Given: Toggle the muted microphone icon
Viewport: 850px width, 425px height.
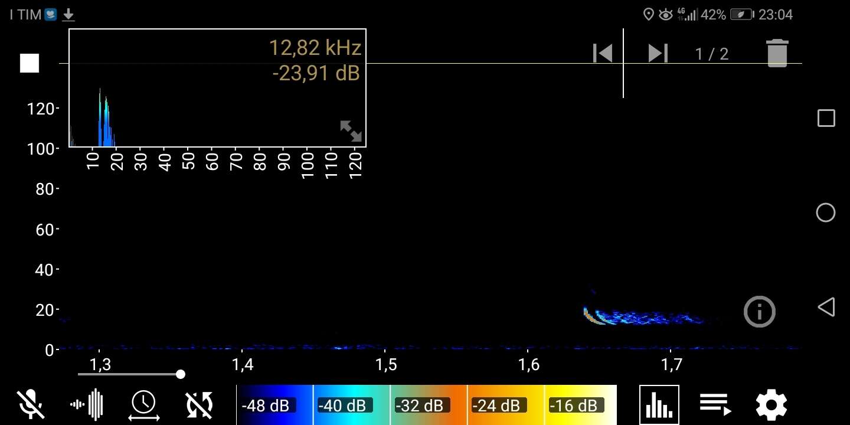Looking at the screenshot, I should 31,405.
